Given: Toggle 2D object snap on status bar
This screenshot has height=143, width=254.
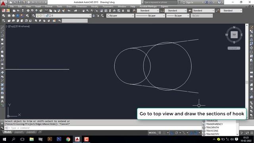Looking at the screenshot, I should (x=196, y=133).
